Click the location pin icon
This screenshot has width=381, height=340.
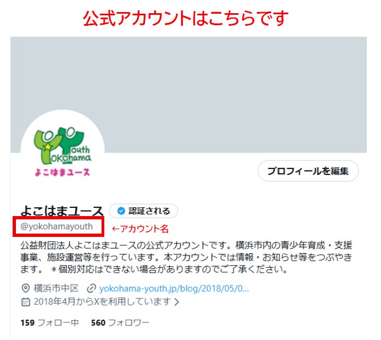(x=25, y=288)
